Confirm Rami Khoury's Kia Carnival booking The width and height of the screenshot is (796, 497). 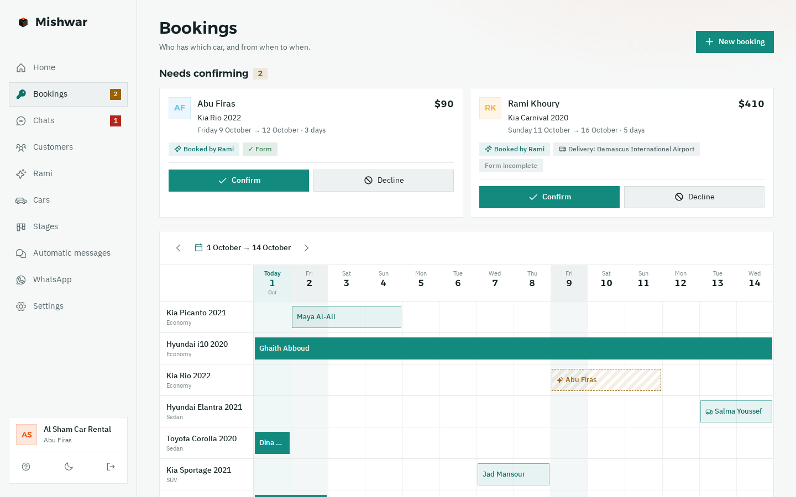549,197
